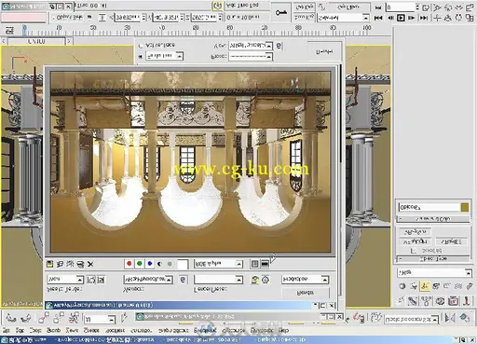This screenshot has width=477, height=344.
Task: Go to the end frame
Action: coord(424,18)
